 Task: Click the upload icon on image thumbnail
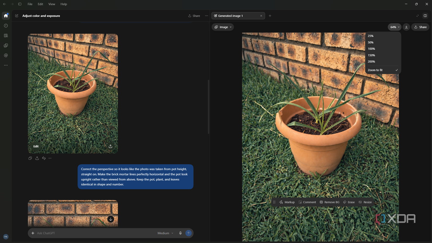[x=110, y=146]
